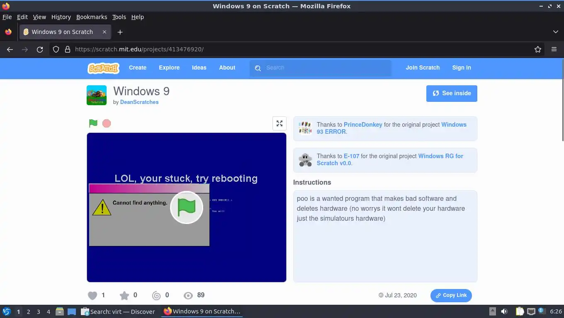Click About in the Scratch navbar
The width and height of the screenshot is (564, 318).
click(227, 67)
